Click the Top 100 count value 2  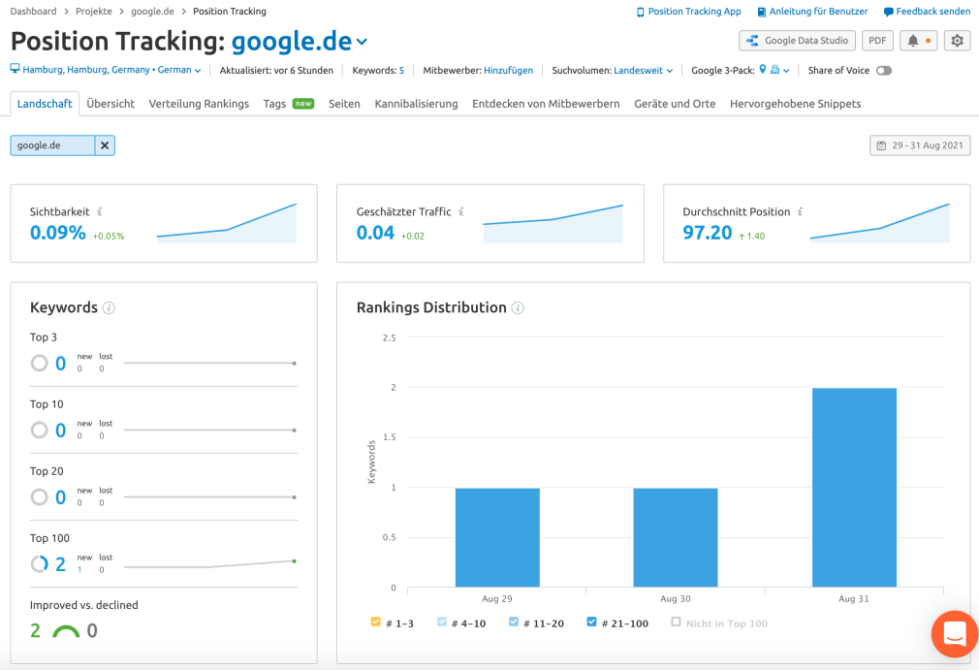pyautogui.click(x=60, y=564)
